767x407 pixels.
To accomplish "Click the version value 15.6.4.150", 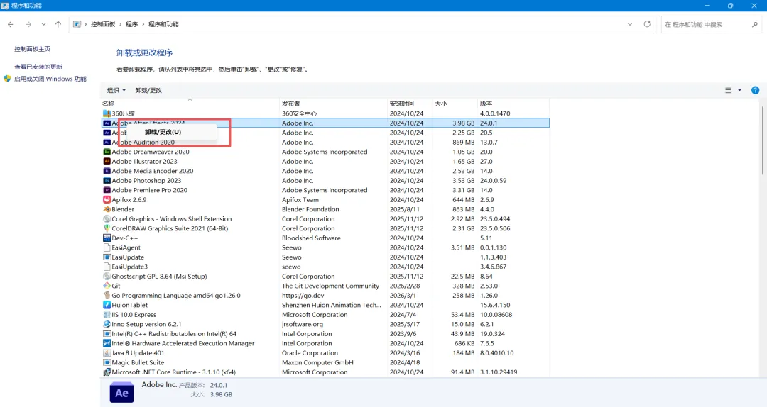I will pyautogui.click(x=495, y=305).
